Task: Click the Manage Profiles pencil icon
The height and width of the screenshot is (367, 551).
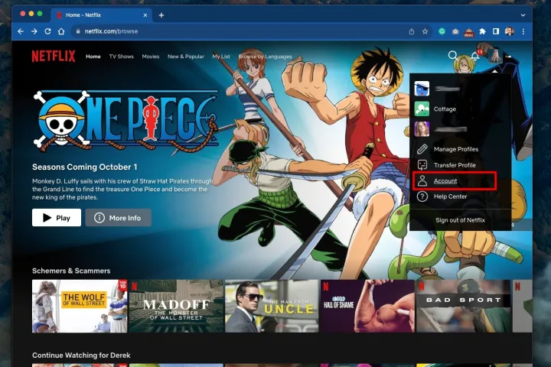Action: tap(422, 149)
